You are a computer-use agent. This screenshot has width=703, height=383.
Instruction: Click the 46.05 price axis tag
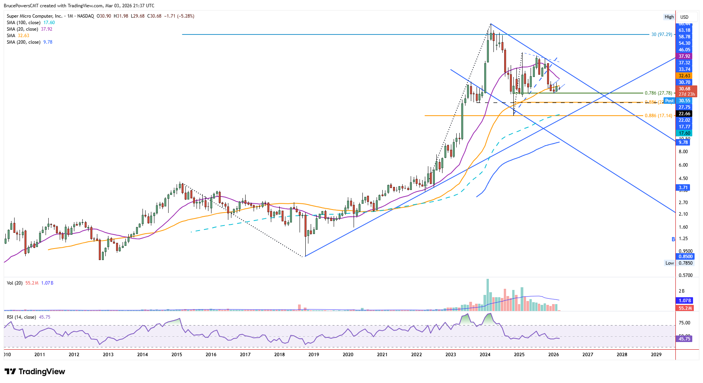684,50
